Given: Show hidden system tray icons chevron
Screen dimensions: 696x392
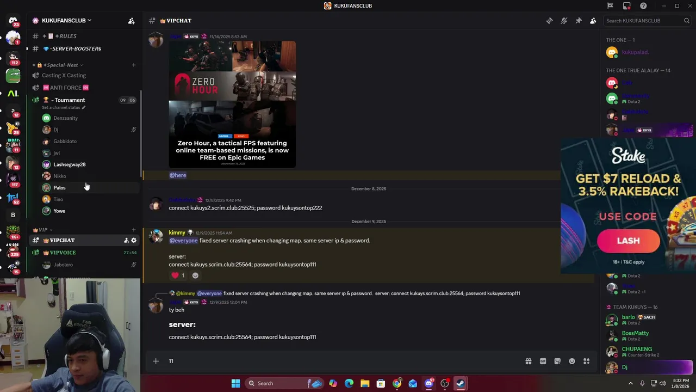Looking at the screenshot, I should (631, 383).
